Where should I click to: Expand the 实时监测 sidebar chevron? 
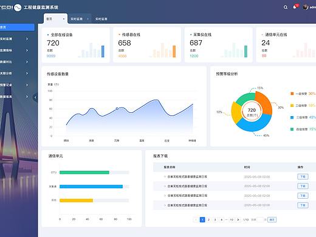tap(27, 39)
